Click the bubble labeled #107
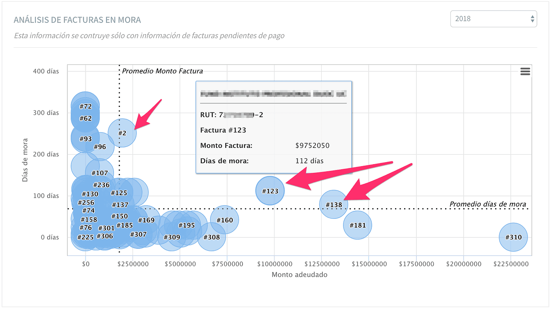Viewport: 552px width, 310px height. click(x=99, y=173)
